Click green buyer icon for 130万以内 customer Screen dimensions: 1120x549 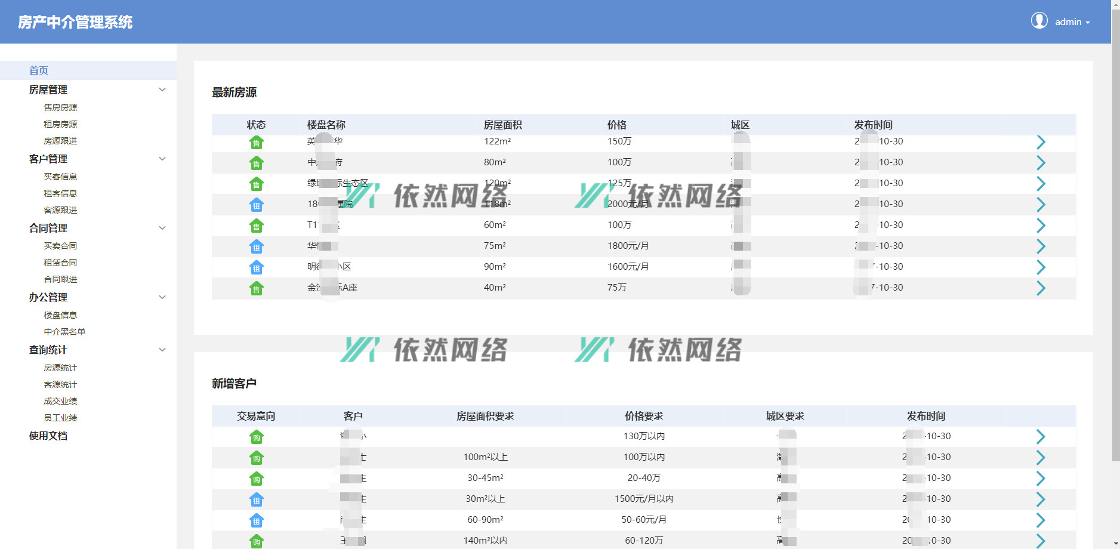(x=256, y=437)
